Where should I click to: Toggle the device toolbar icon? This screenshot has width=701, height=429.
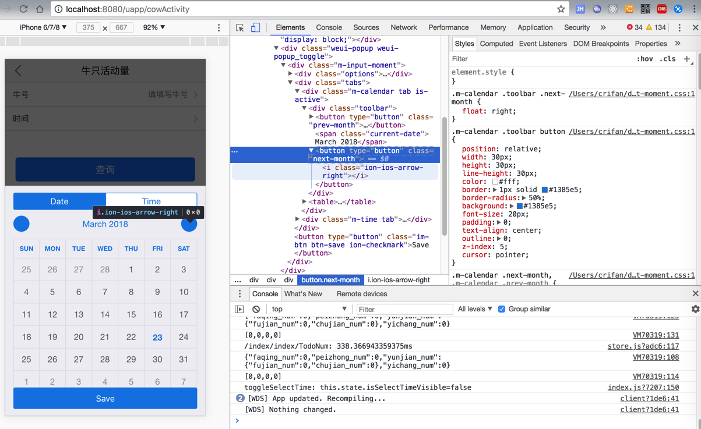pos(255,27)
